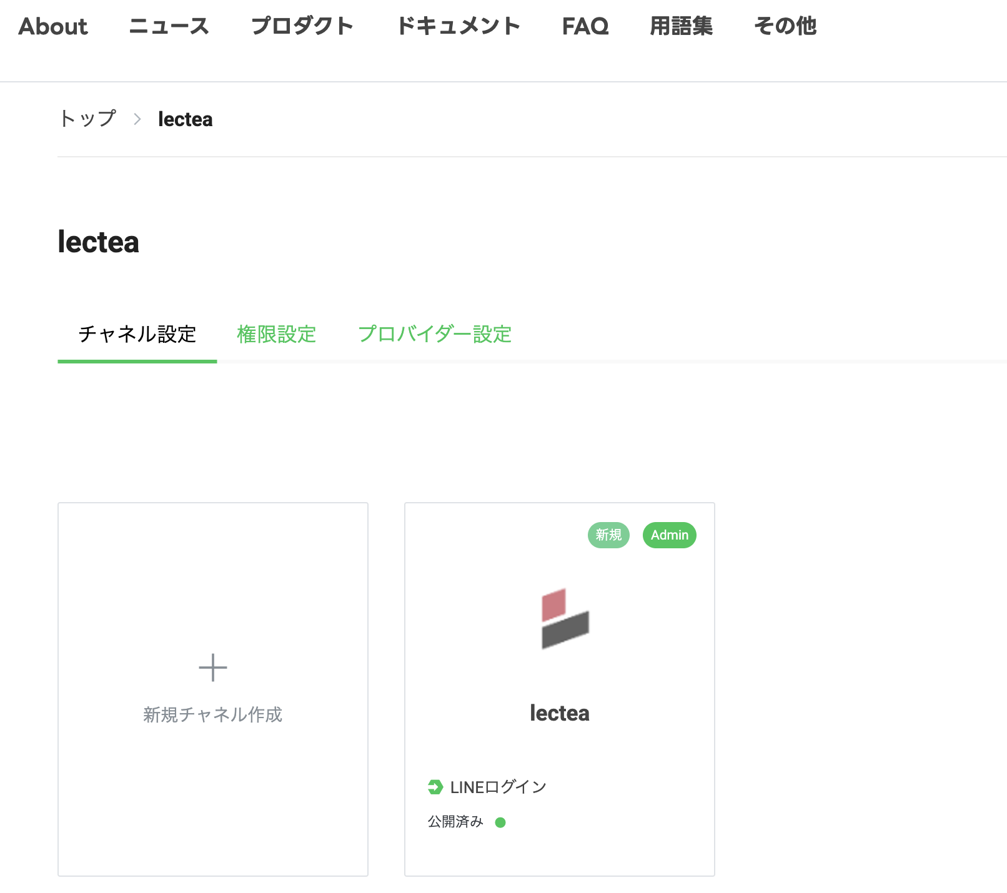Open the FAQ page
The width and height of the screenshot is (1007, 893).
585,26
